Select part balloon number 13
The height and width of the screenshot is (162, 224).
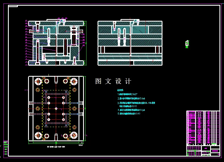point(26,32)
